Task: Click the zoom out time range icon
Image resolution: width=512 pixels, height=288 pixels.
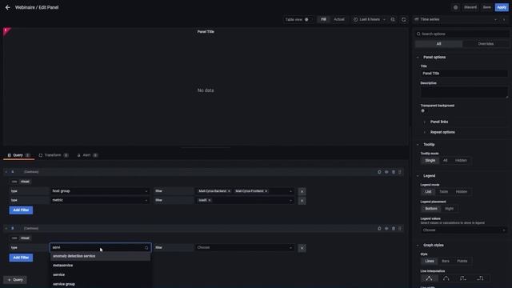Action: [x=393, y=19]
